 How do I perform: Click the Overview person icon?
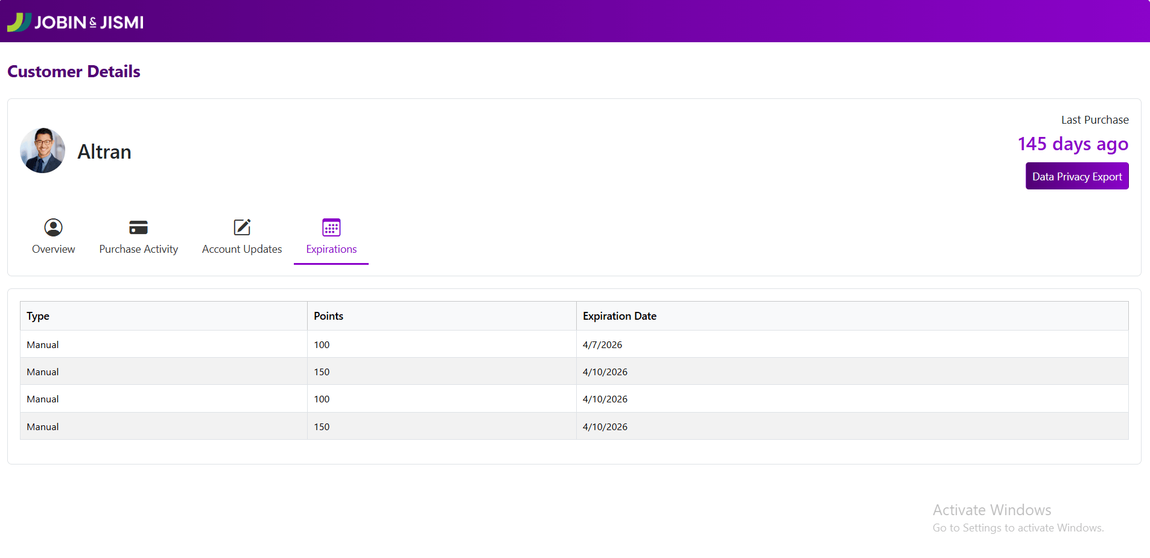[x=53, y=227]
